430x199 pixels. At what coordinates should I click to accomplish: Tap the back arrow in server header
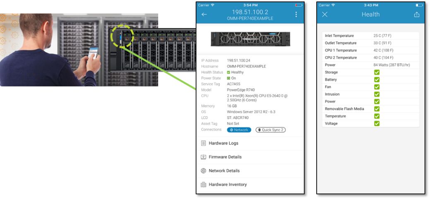[x=204, y=14]
